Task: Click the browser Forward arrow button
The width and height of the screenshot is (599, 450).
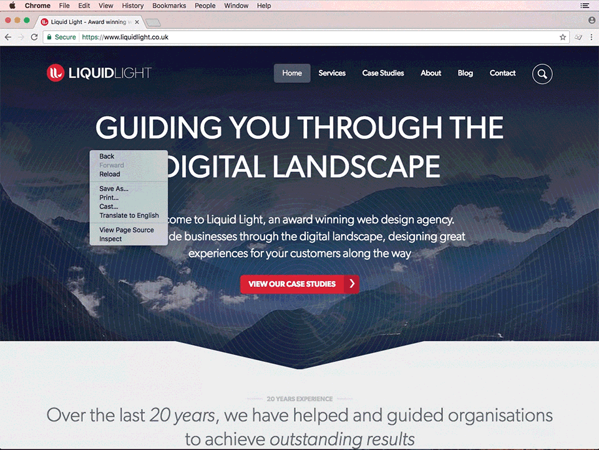Action: click(21, 37)
